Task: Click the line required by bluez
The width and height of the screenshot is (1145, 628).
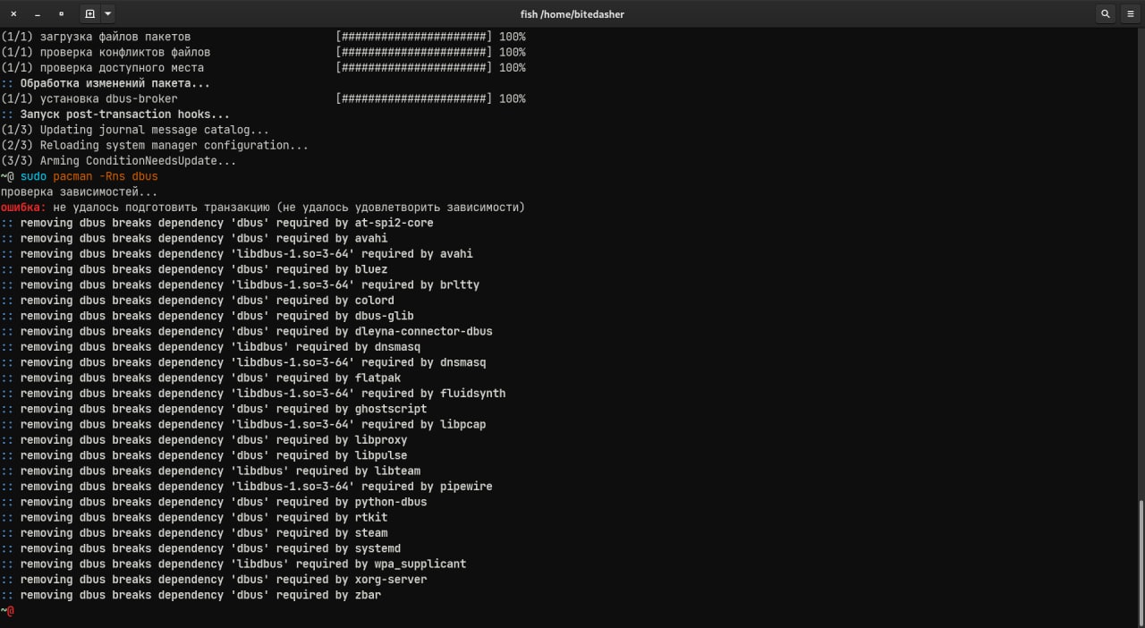Action: 193,269
